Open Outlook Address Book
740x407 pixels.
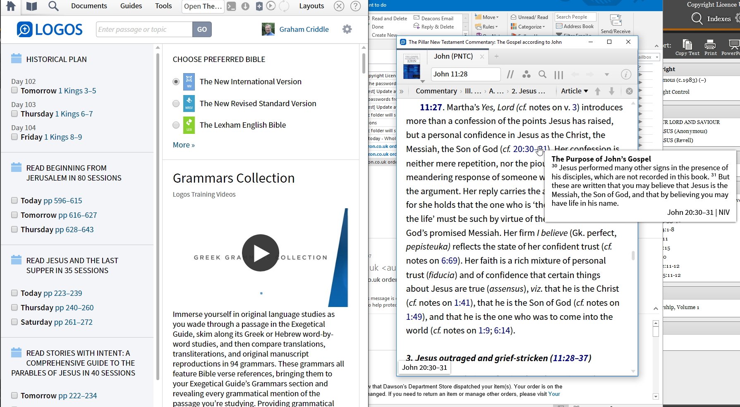coord(575,26)
